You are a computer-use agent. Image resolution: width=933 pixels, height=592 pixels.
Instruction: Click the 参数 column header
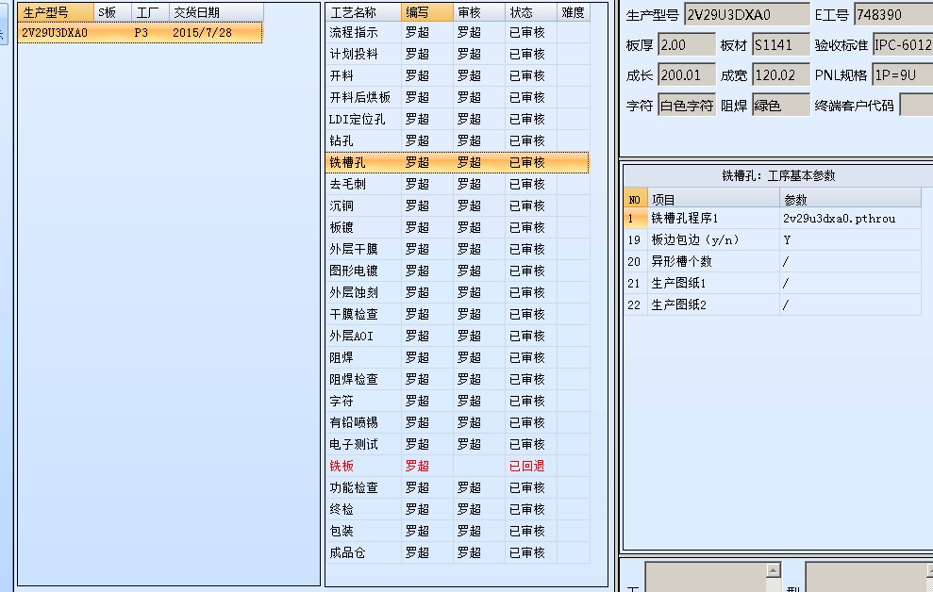pyautogui.click(x=850, y=199)
